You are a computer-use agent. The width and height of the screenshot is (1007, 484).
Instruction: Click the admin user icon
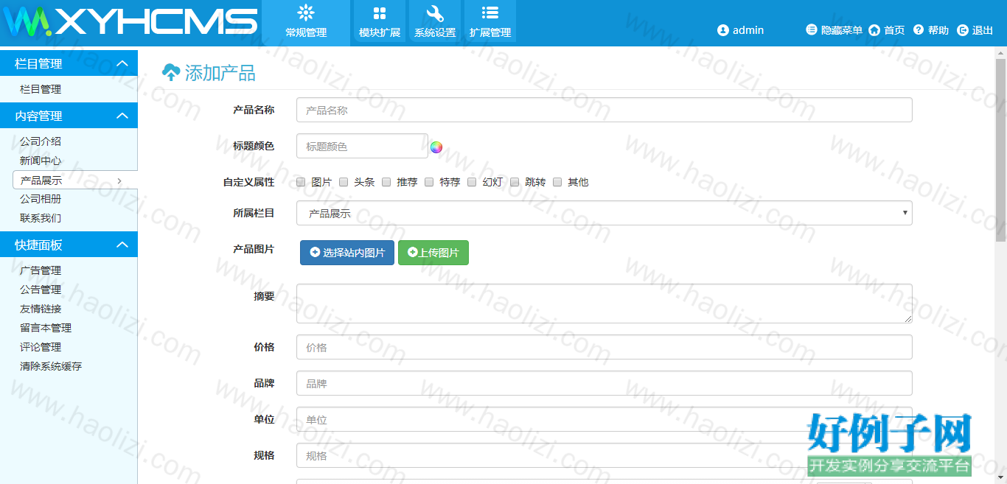(x=723, y=30)
